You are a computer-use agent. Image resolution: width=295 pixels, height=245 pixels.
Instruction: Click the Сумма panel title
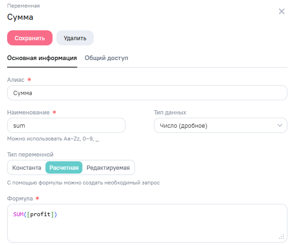point(20,17)
